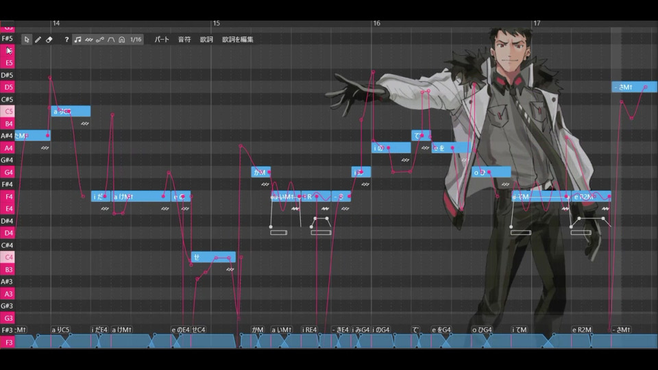Screen dimensions: 658x370
Task: Click phoneme label 'a りC5' in bottom lane
Action: pyautogui.click(x=61, y=330)
